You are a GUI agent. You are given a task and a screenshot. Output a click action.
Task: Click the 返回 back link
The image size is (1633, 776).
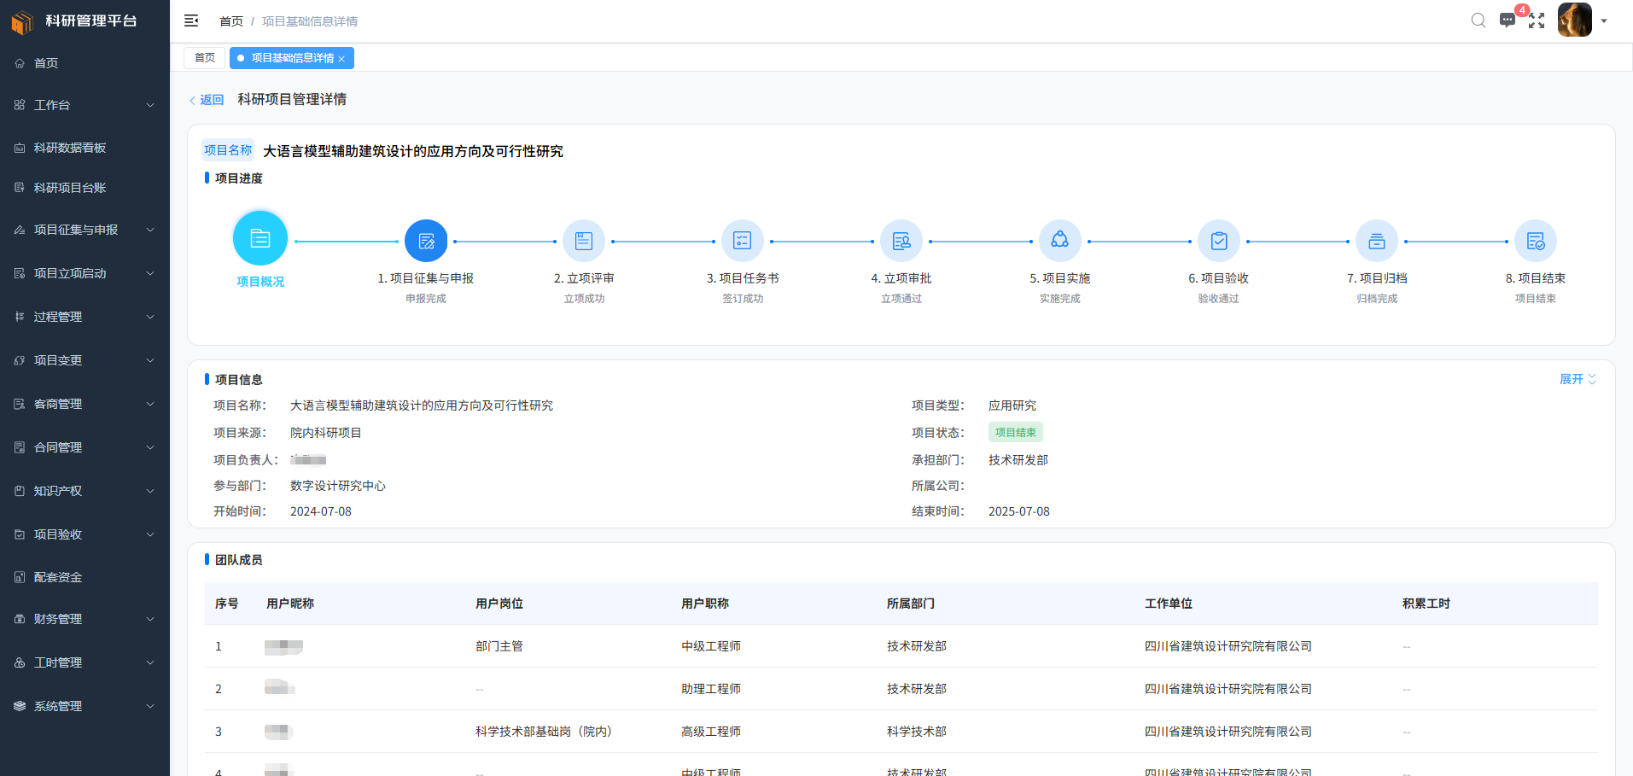(207, 100)
